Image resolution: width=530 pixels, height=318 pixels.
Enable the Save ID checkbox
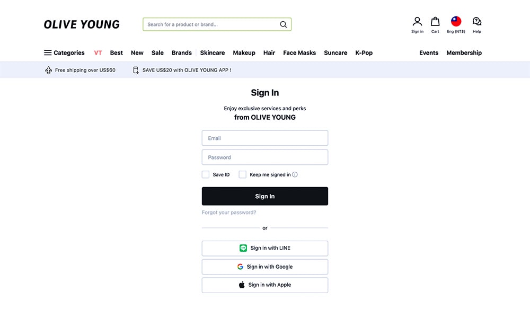coord(206,174)
